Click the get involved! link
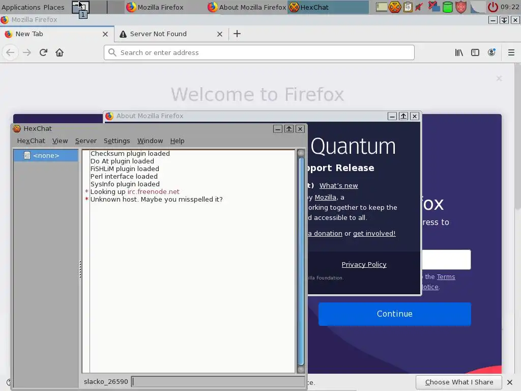 click(x=374, y=233)
